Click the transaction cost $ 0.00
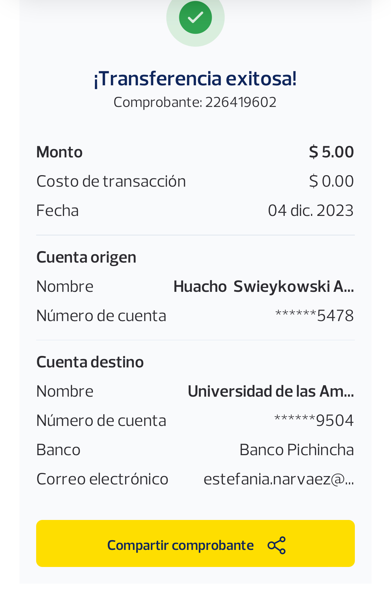 point(331,181)
